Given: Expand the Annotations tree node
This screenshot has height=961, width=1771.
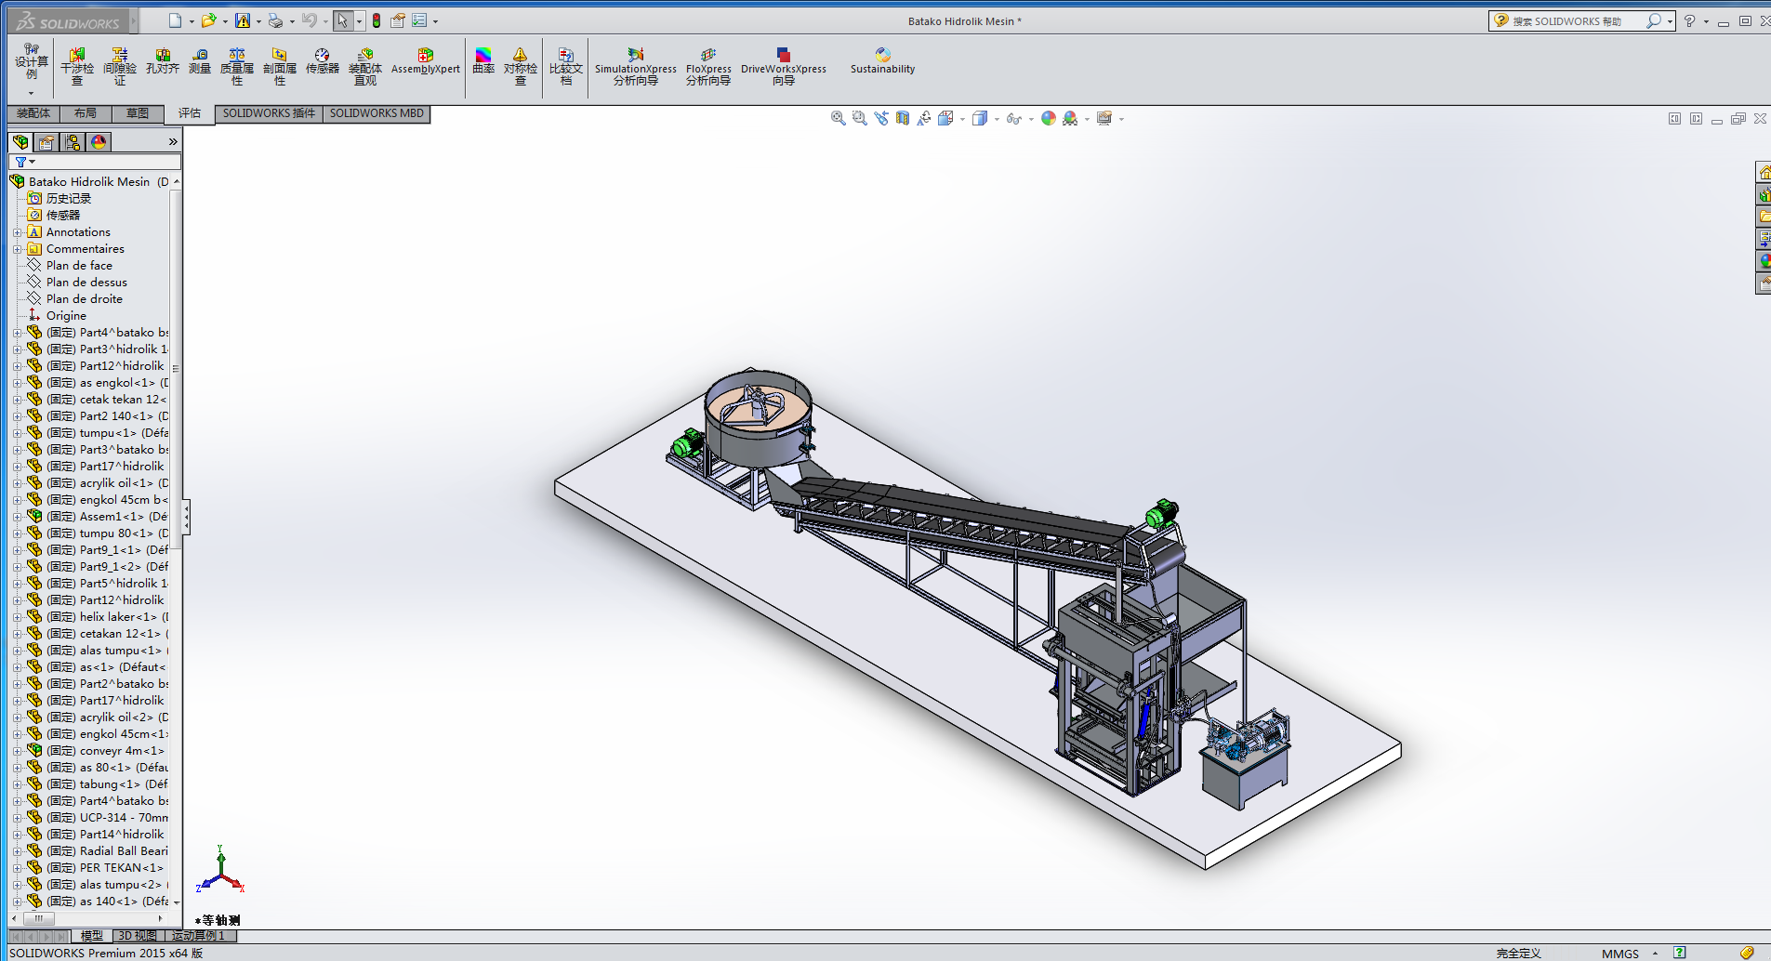Looking at the screenshot, I should pos(17,232).
